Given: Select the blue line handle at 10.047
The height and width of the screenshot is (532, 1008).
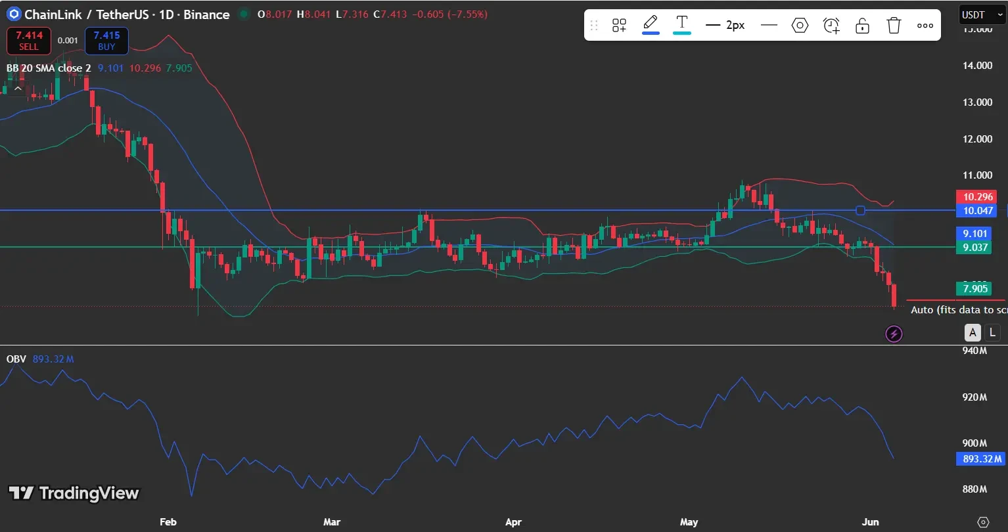Looking at the screenshot, I should 861,210.
